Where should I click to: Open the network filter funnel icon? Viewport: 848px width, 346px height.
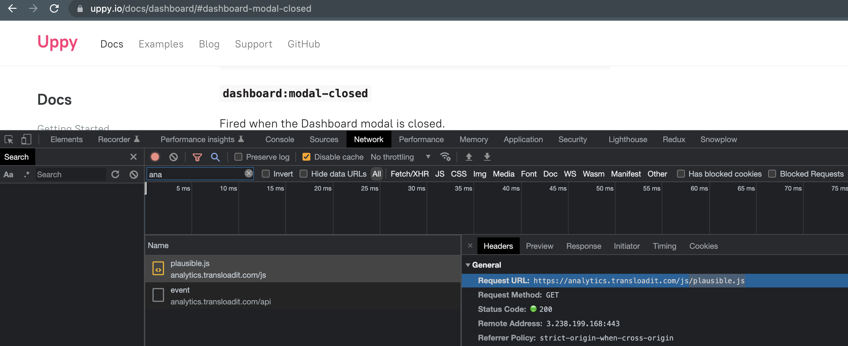click(x=197, y=157)
